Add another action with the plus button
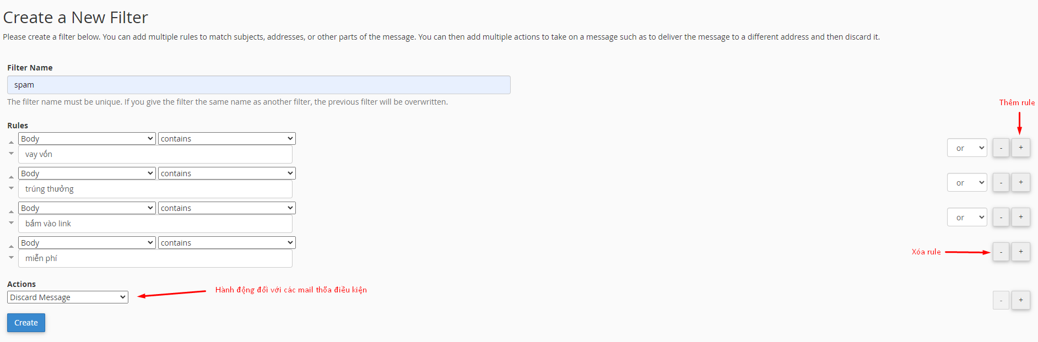Image resolution: width=1038 pixels, height=342 pixels. tap(1020, 300)
